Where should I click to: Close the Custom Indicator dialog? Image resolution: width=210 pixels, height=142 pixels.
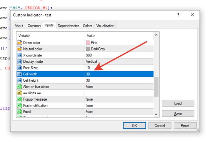pos(192,15)
